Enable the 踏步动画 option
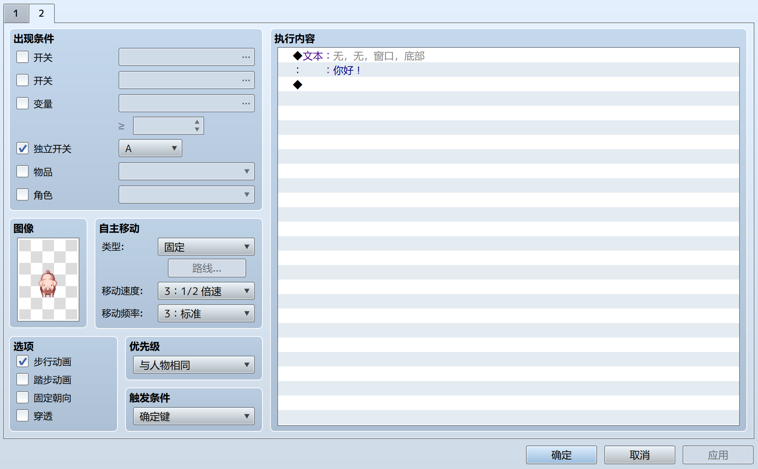The width and height of the screenshot is (758, 469). (x=22, y=379)
